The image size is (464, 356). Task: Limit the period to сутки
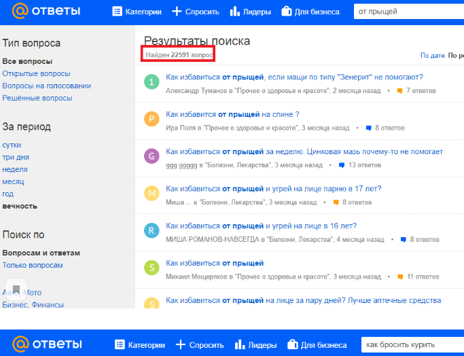(x=12, y=145)
